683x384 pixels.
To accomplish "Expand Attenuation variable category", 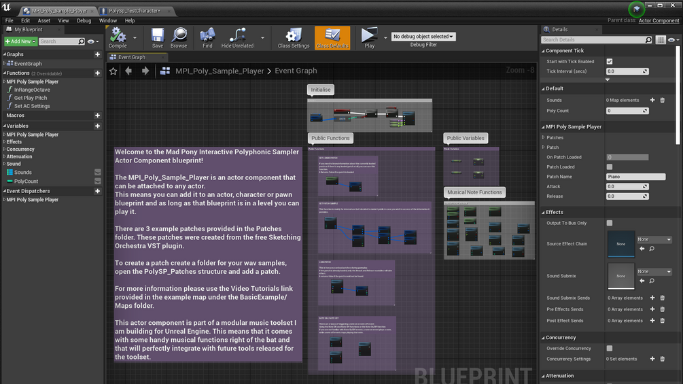I will click(4, 156).
